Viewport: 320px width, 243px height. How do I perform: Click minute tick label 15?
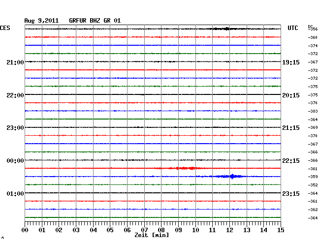coord(281,230)
